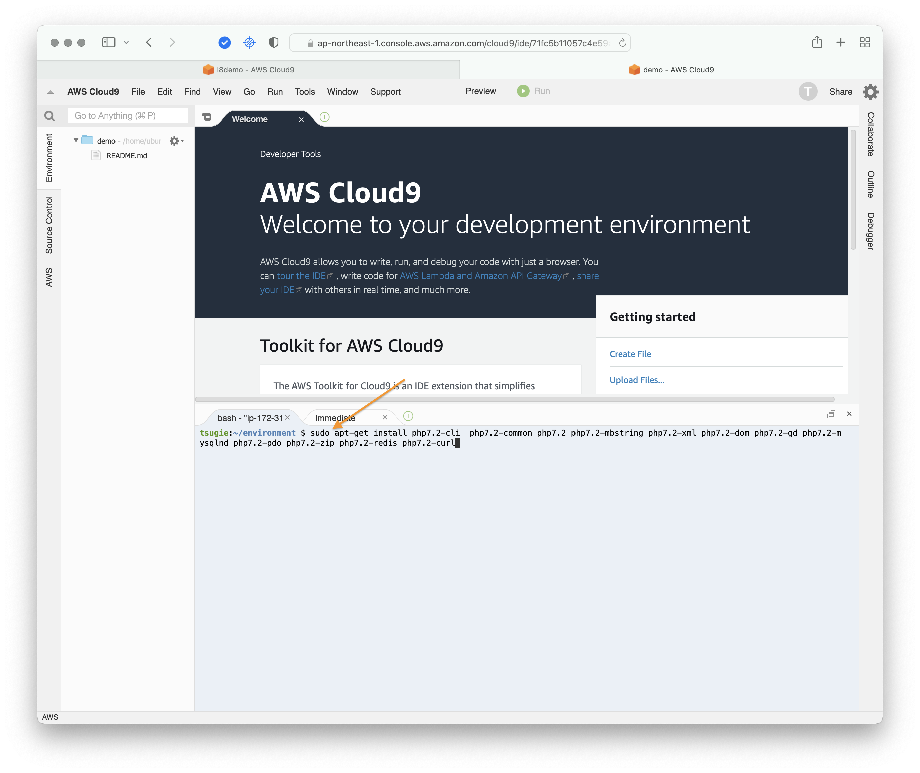This screenshot has height=773, width=920.
Task: Open Cloud9 preferences gear icon
Action: coord(870,92)
